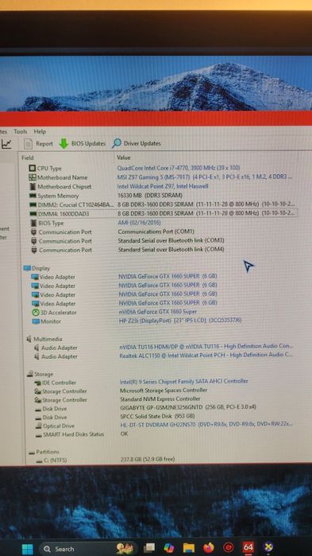Click the Motherboard Chipset row icon
This screenshot has width=312, height=556.
coord(33,186)
